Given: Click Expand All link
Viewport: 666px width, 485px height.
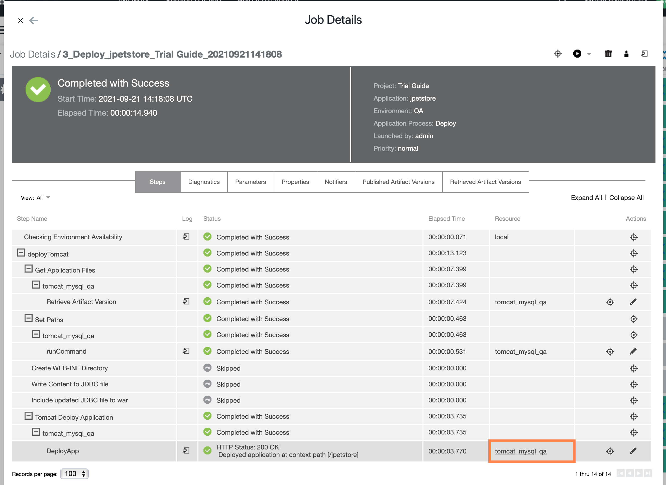Looking at the screenshot, I should [x=586, y=198].
